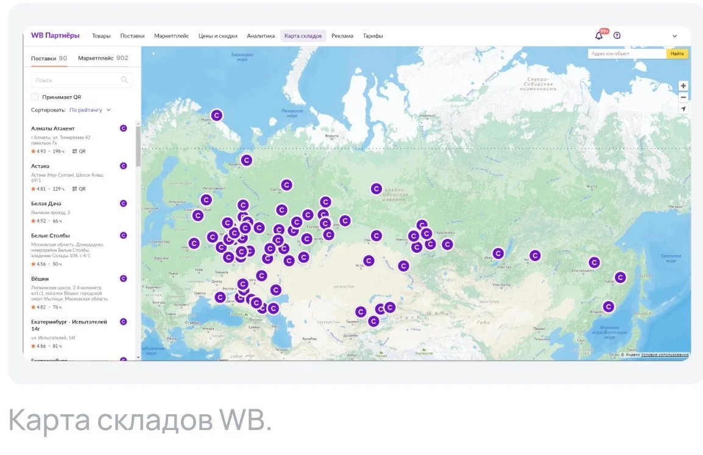Select the warehouse marker near Чита on map

point(535,255)
